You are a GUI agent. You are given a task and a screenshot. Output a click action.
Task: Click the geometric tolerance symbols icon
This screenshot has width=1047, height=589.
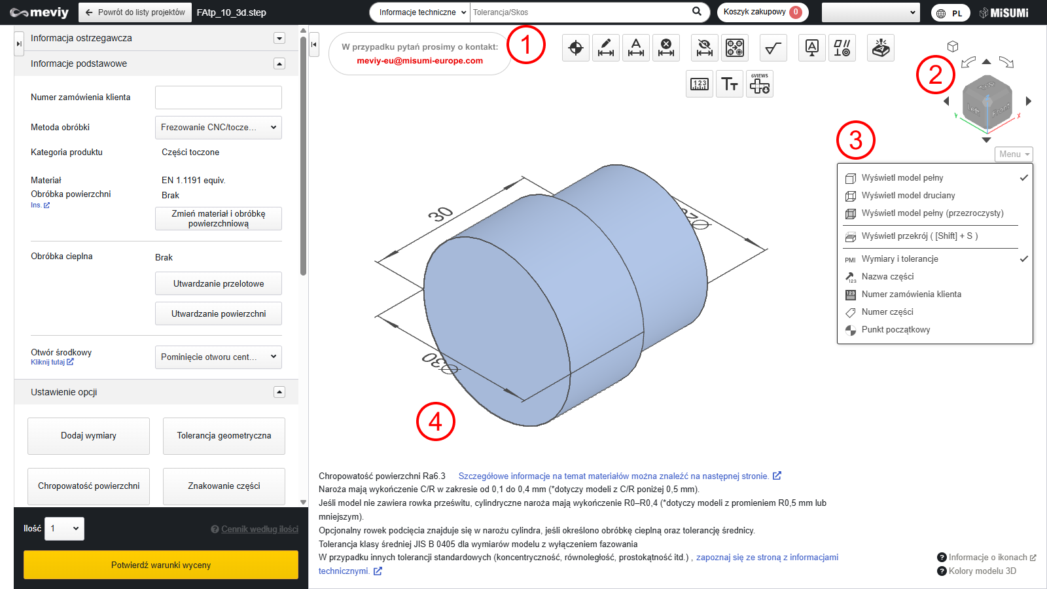pos(842,48)
